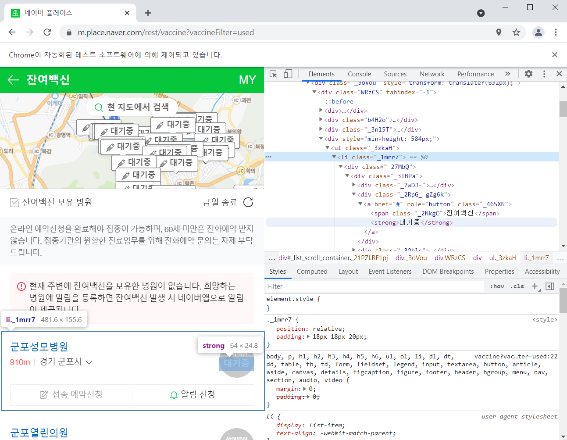Open DOM Breakpoints pane tab
Viewport: 567px width, 440px height.
(x=448, y=272)
